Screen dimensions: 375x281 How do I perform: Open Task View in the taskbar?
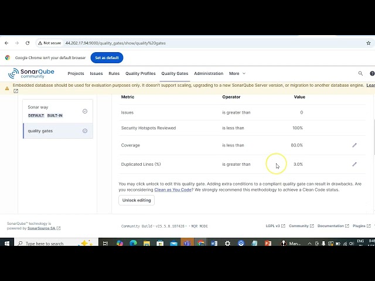tap(105, 244)
